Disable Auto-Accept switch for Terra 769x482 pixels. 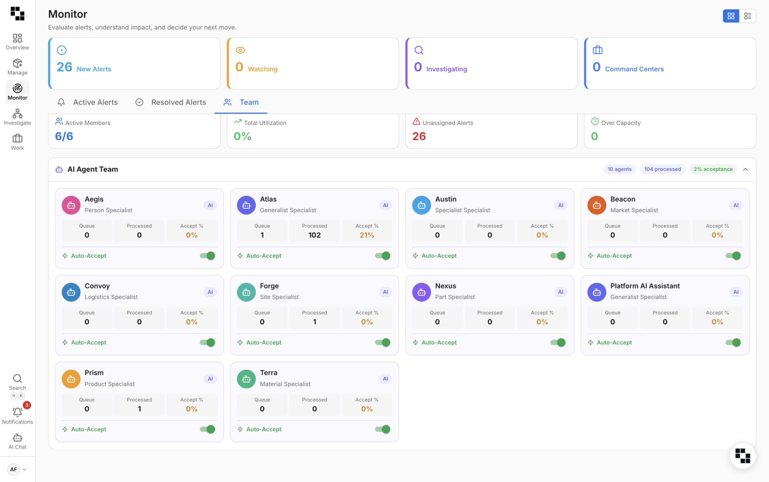click(x=383, y=429)
